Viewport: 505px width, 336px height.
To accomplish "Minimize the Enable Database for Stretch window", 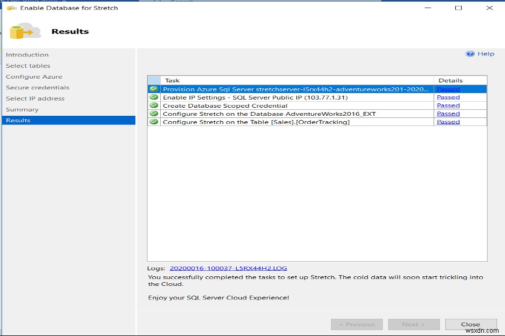I will coord(428,8).
